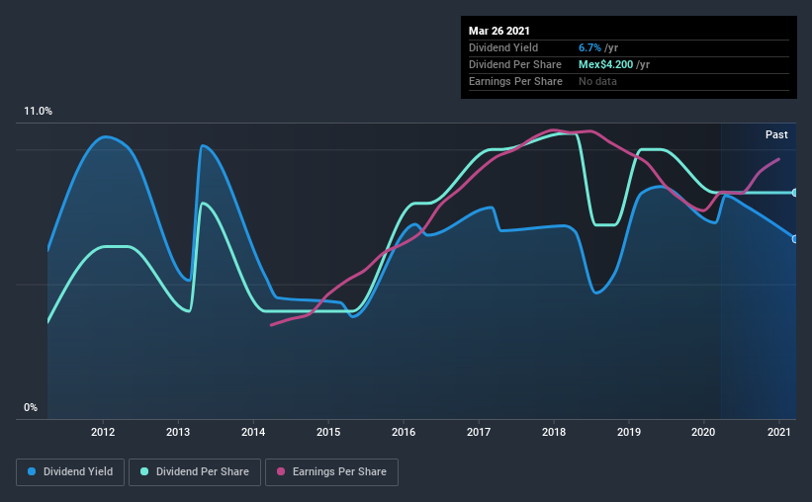Click the tooltip's Dividend Yield row label
812x502 pixels.
503,47
